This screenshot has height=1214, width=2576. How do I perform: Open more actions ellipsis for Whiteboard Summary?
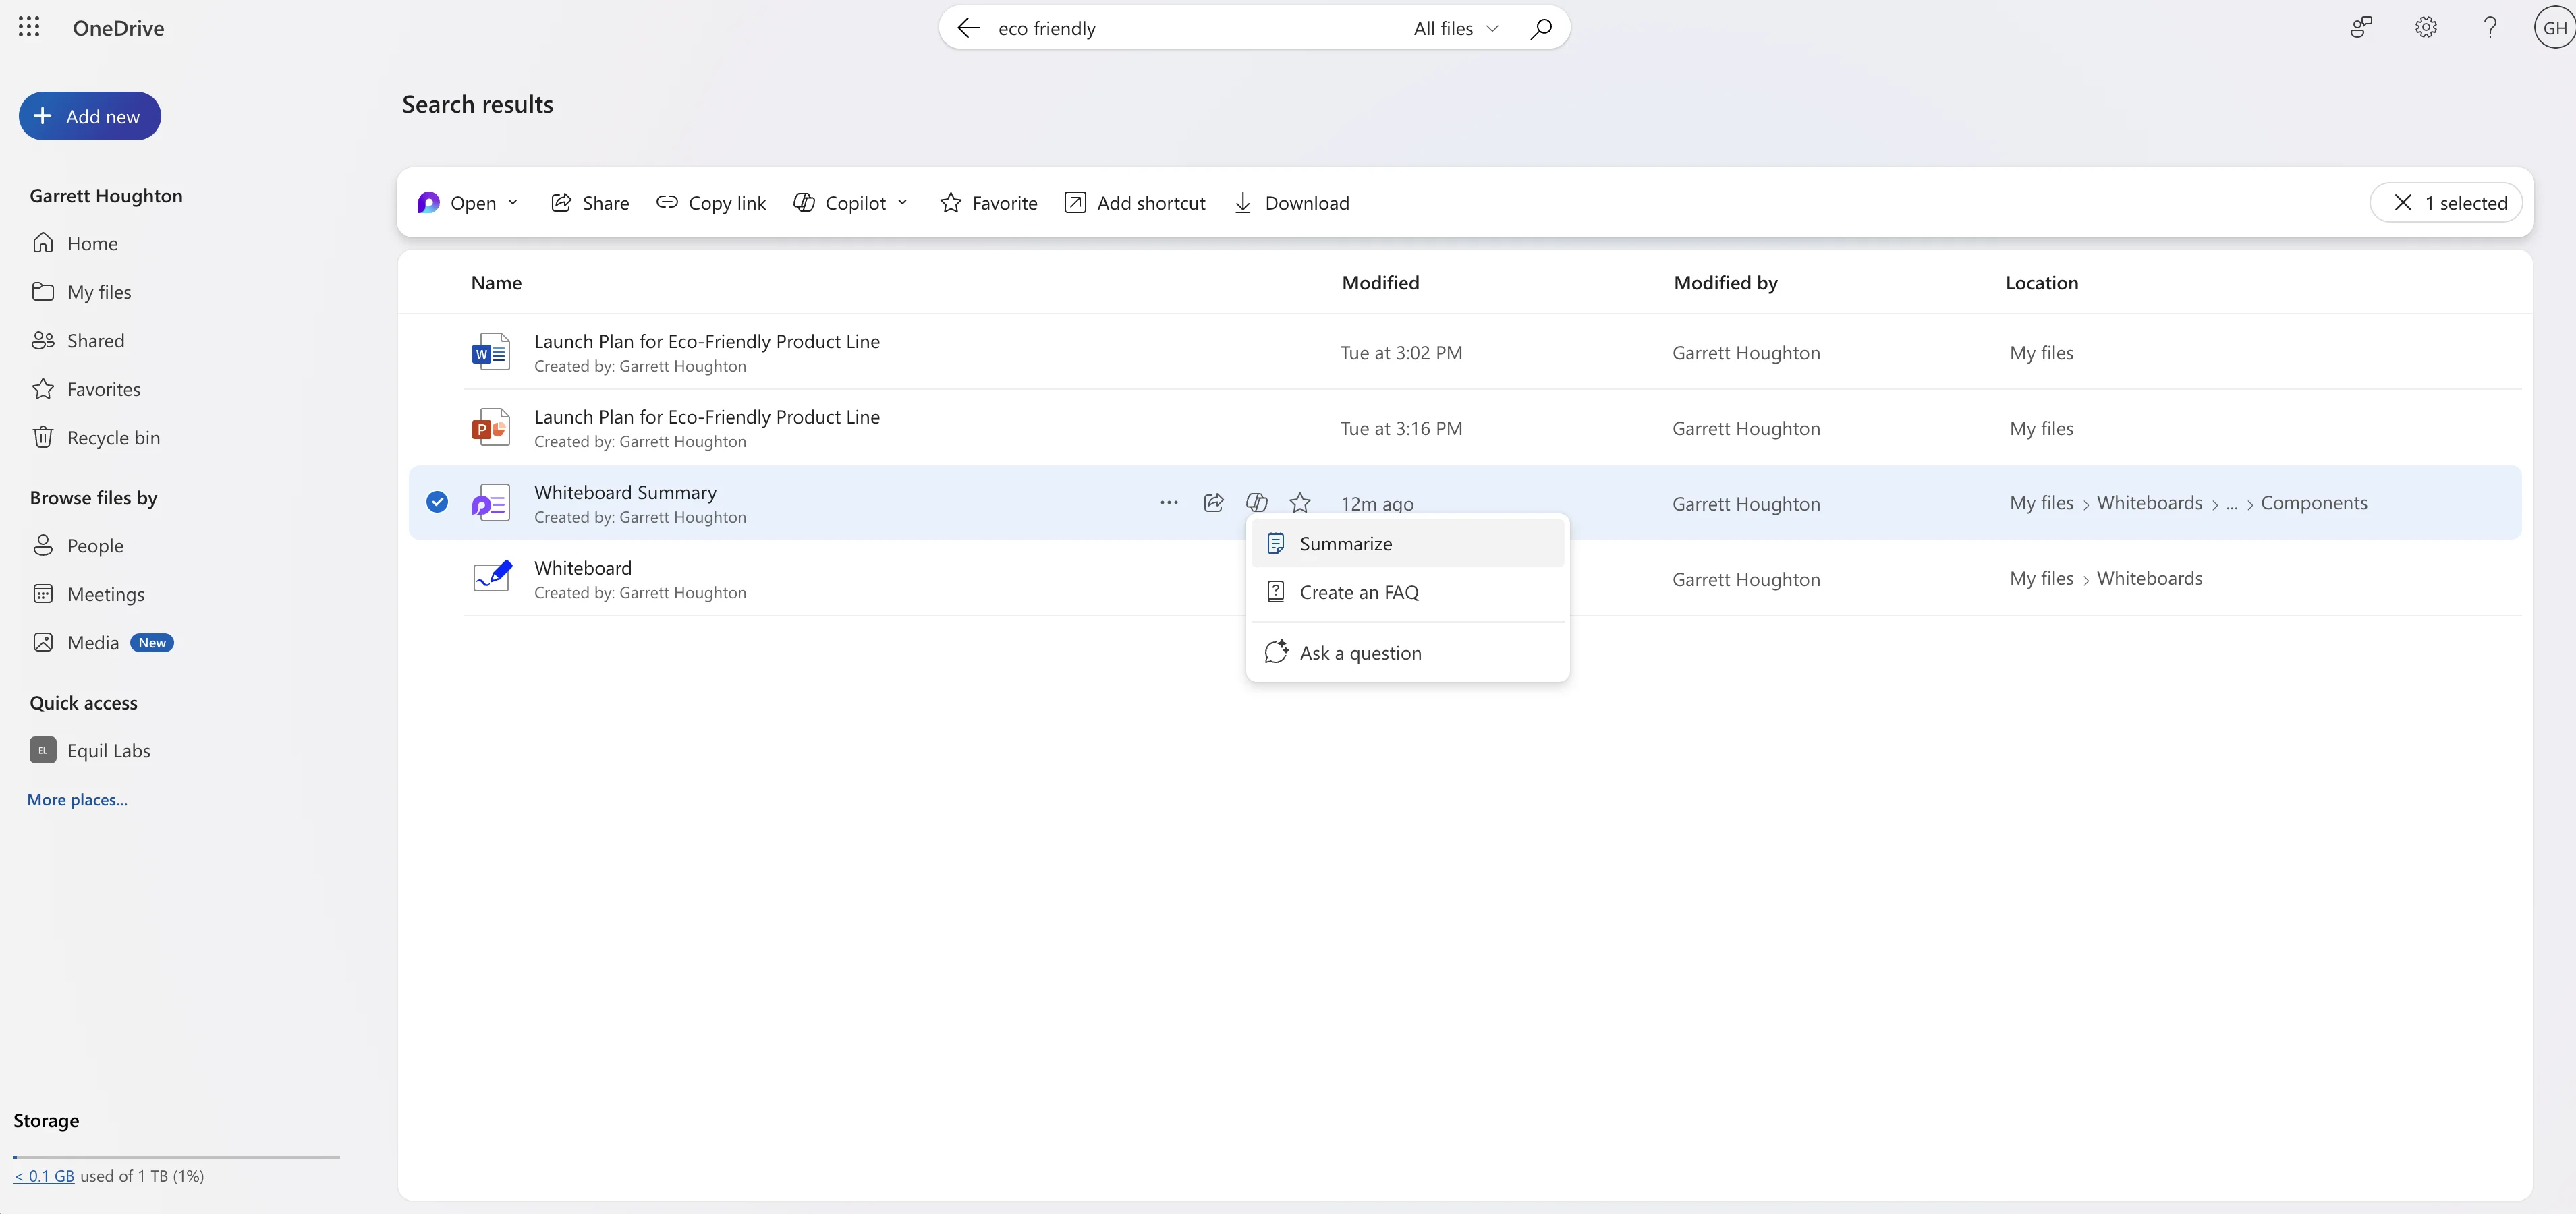pyautogui.click(x=1168, y=503)
